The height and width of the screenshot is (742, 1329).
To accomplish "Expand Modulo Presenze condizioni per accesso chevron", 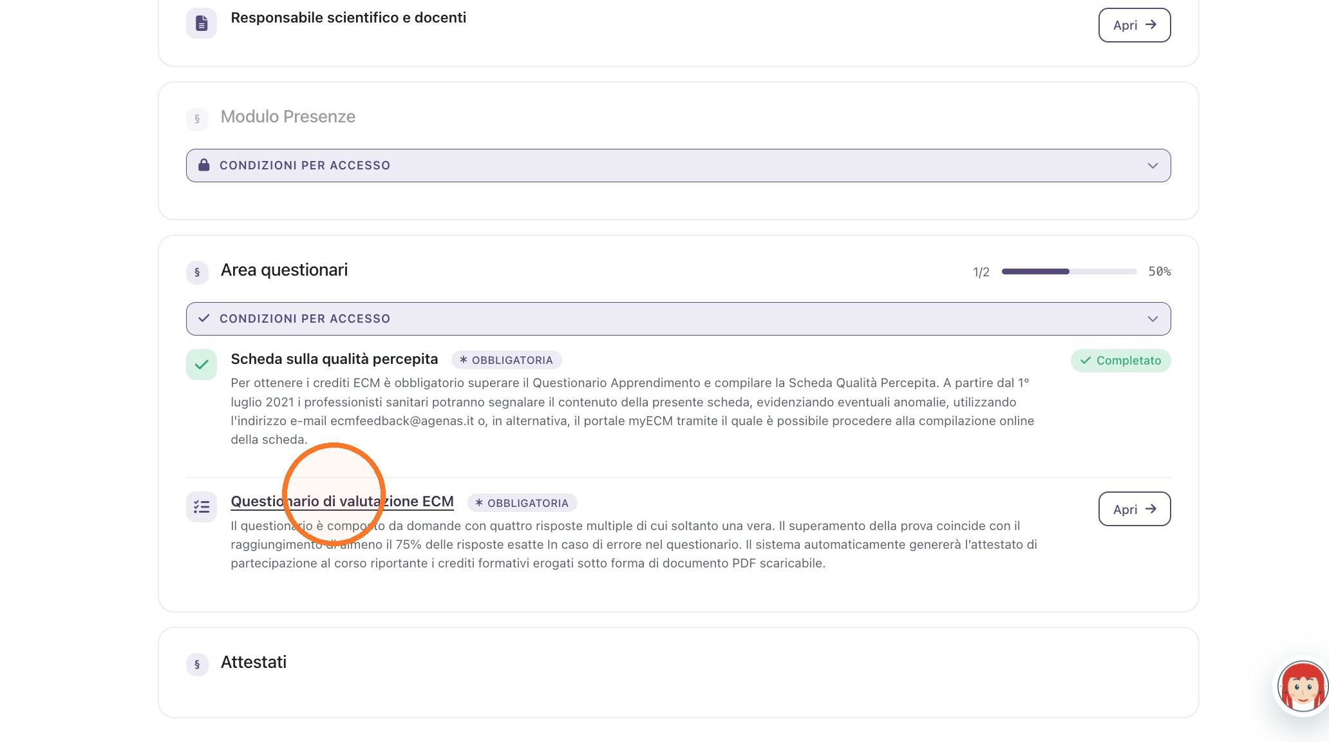I will pos(1153,166).
